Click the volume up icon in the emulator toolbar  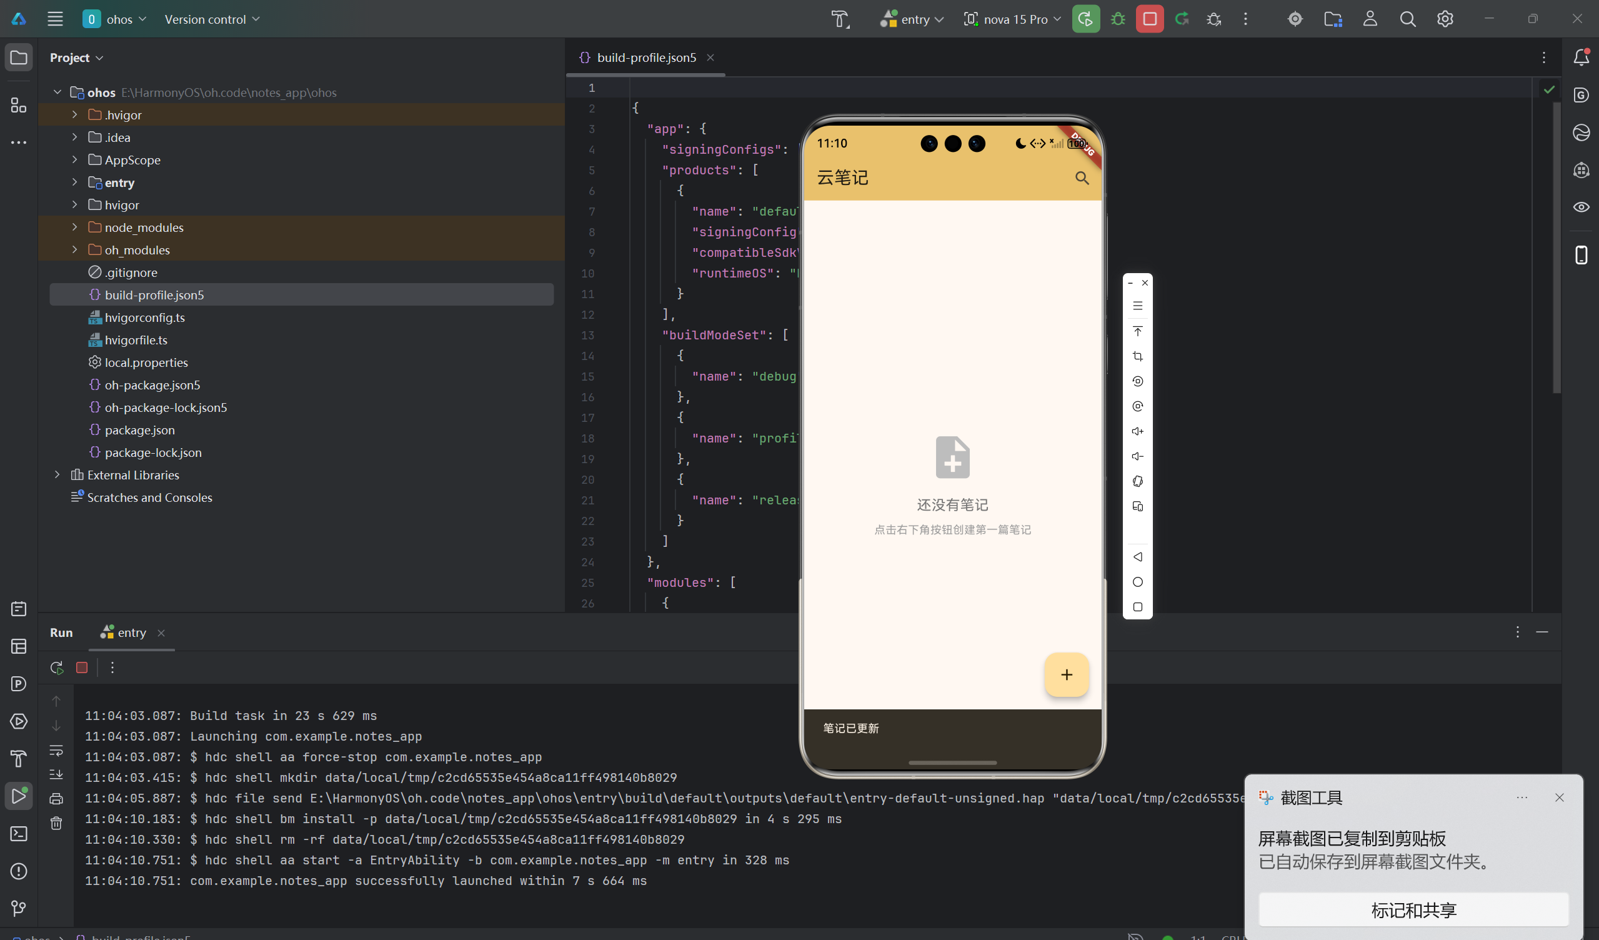[x=1137, y=432]
